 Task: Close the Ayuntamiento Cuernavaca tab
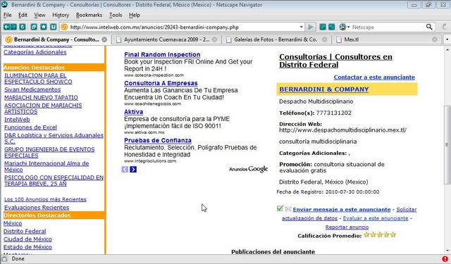(214, 39)
